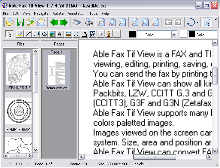Open the File menu
This screenshot has height=168, width=220.
tap(6, 13)
